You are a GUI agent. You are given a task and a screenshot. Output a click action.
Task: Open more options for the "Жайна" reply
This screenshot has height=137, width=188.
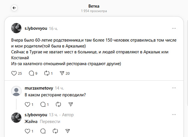pyautogui.click(x=174, y=115)
